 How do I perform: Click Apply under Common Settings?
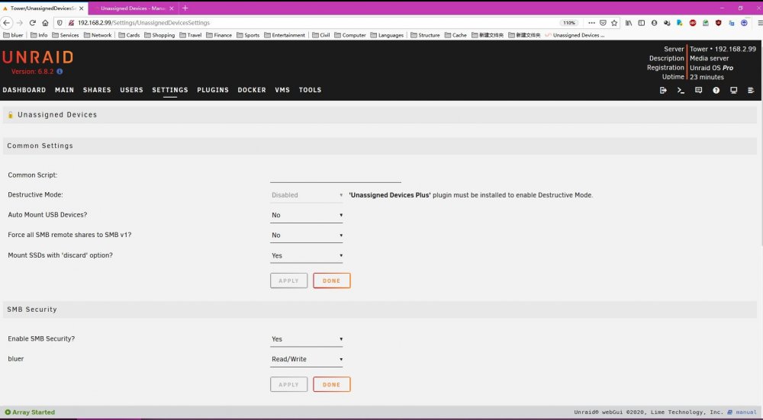coord(288,281)
